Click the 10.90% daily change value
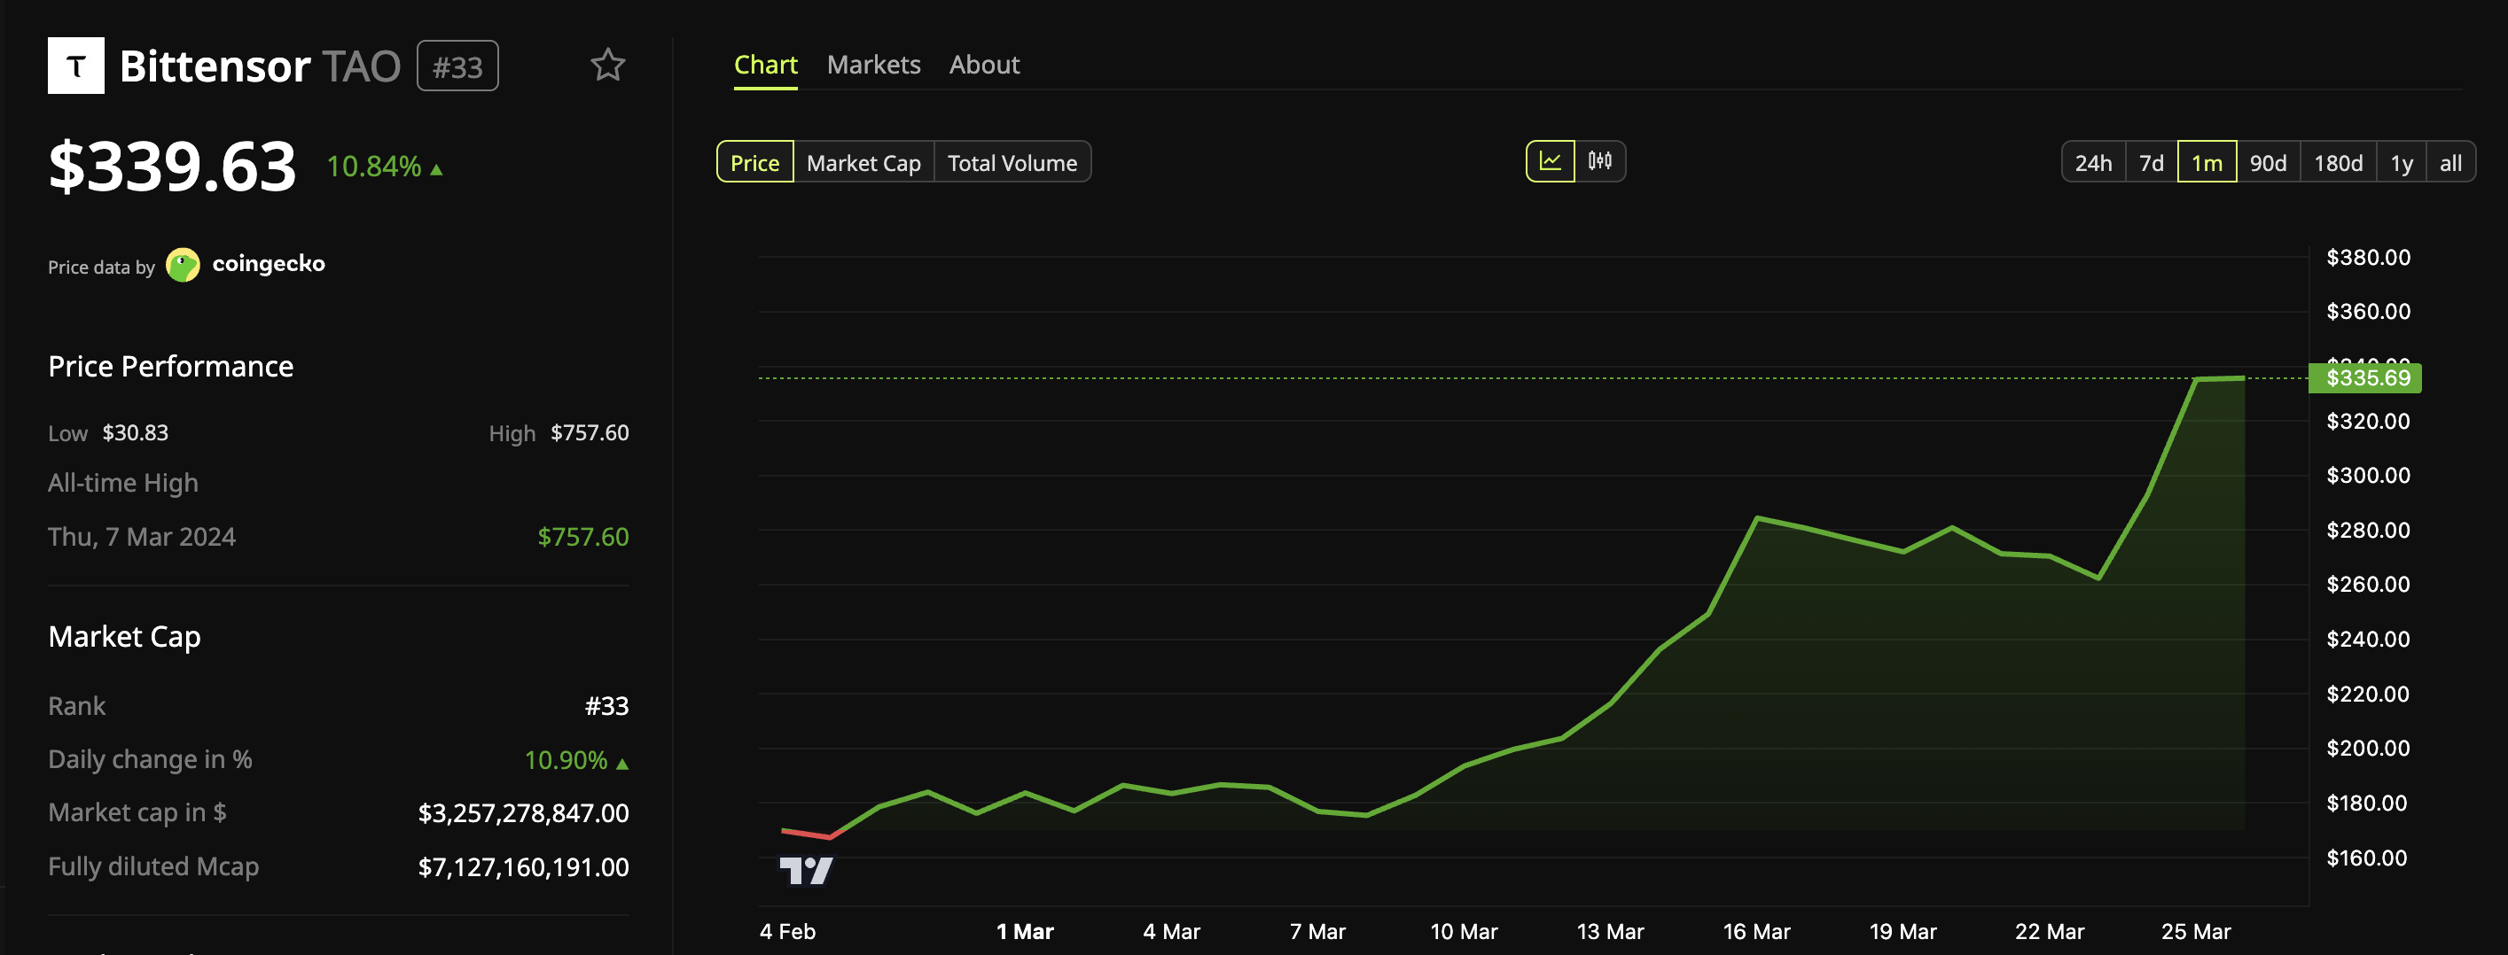Image resolution: width=2508 pixels, height=955 pixels. (x=566, y=759)
